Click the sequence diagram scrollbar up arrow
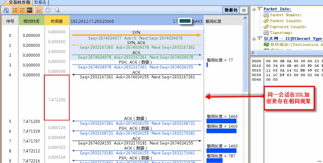323x163 pixels. point(245,18)
